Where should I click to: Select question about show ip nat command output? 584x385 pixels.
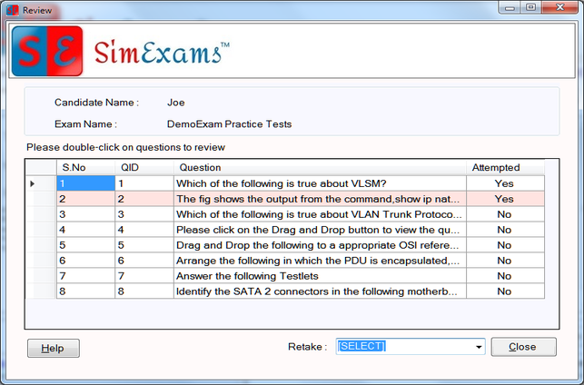(x=320, y=199)
